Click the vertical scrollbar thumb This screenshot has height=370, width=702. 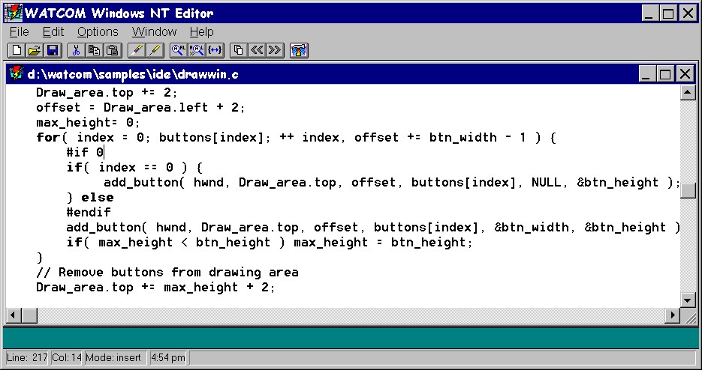click(688, 191)
